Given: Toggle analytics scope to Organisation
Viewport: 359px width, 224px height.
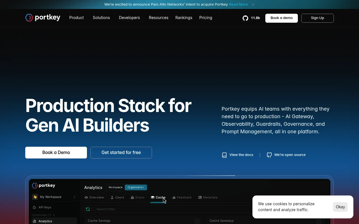Looking at the screenshot, I should tap(136, 187).
